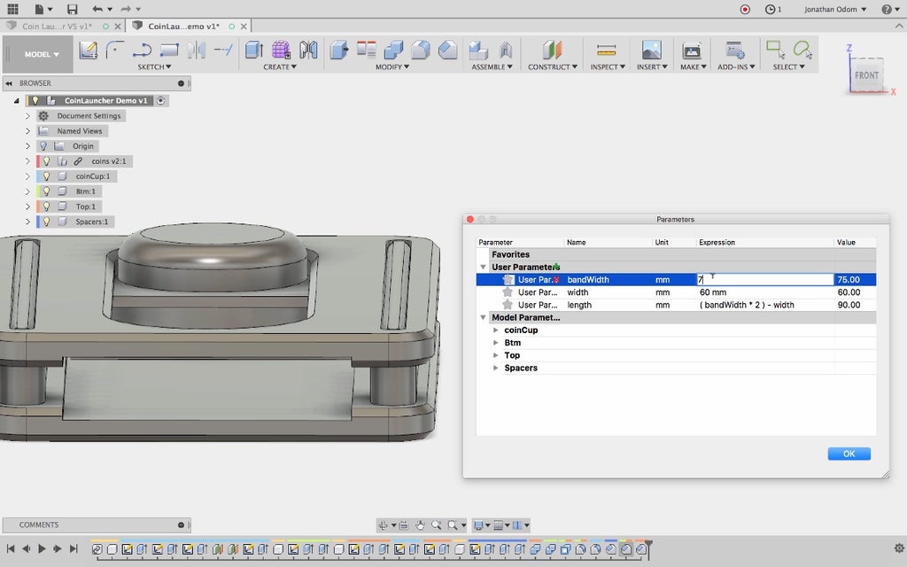Toggle visibility lightbulb for Spacers:1
This screenshot has height=567, width=907.
tap(46, 221)
